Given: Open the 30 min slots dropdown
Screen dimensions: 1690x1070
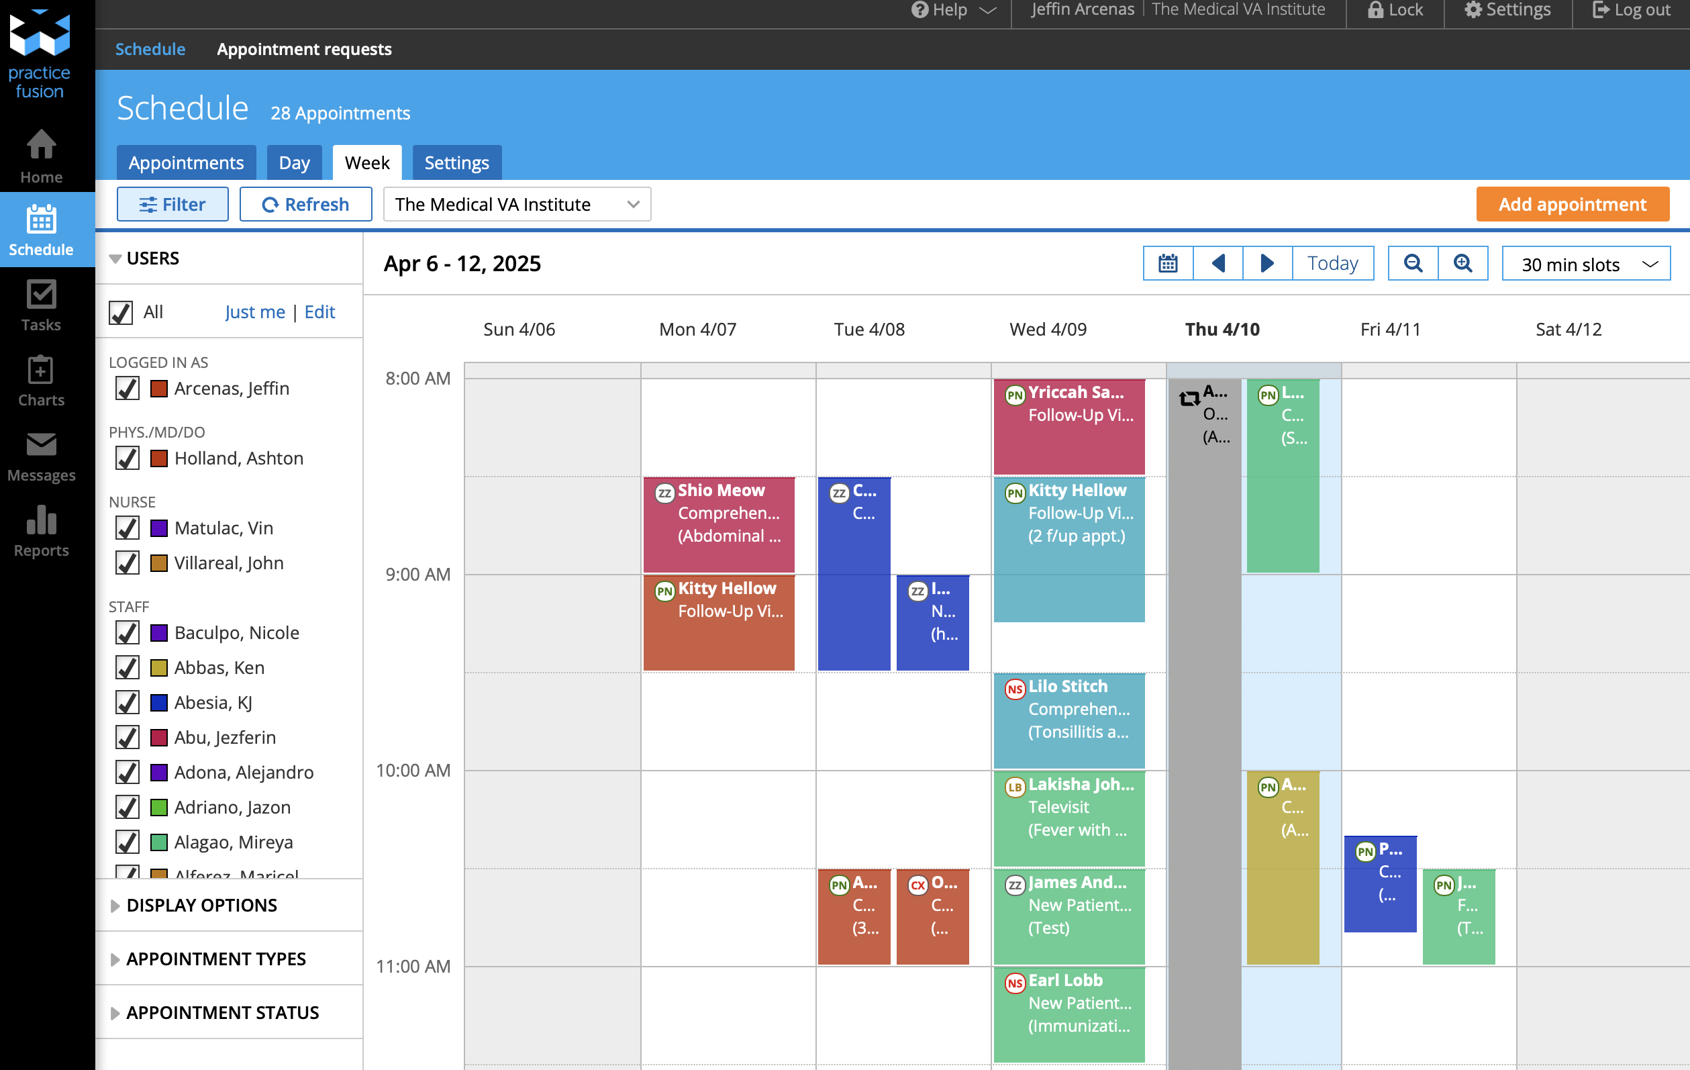Looking at the screenshot, I should pos(1585,264).
